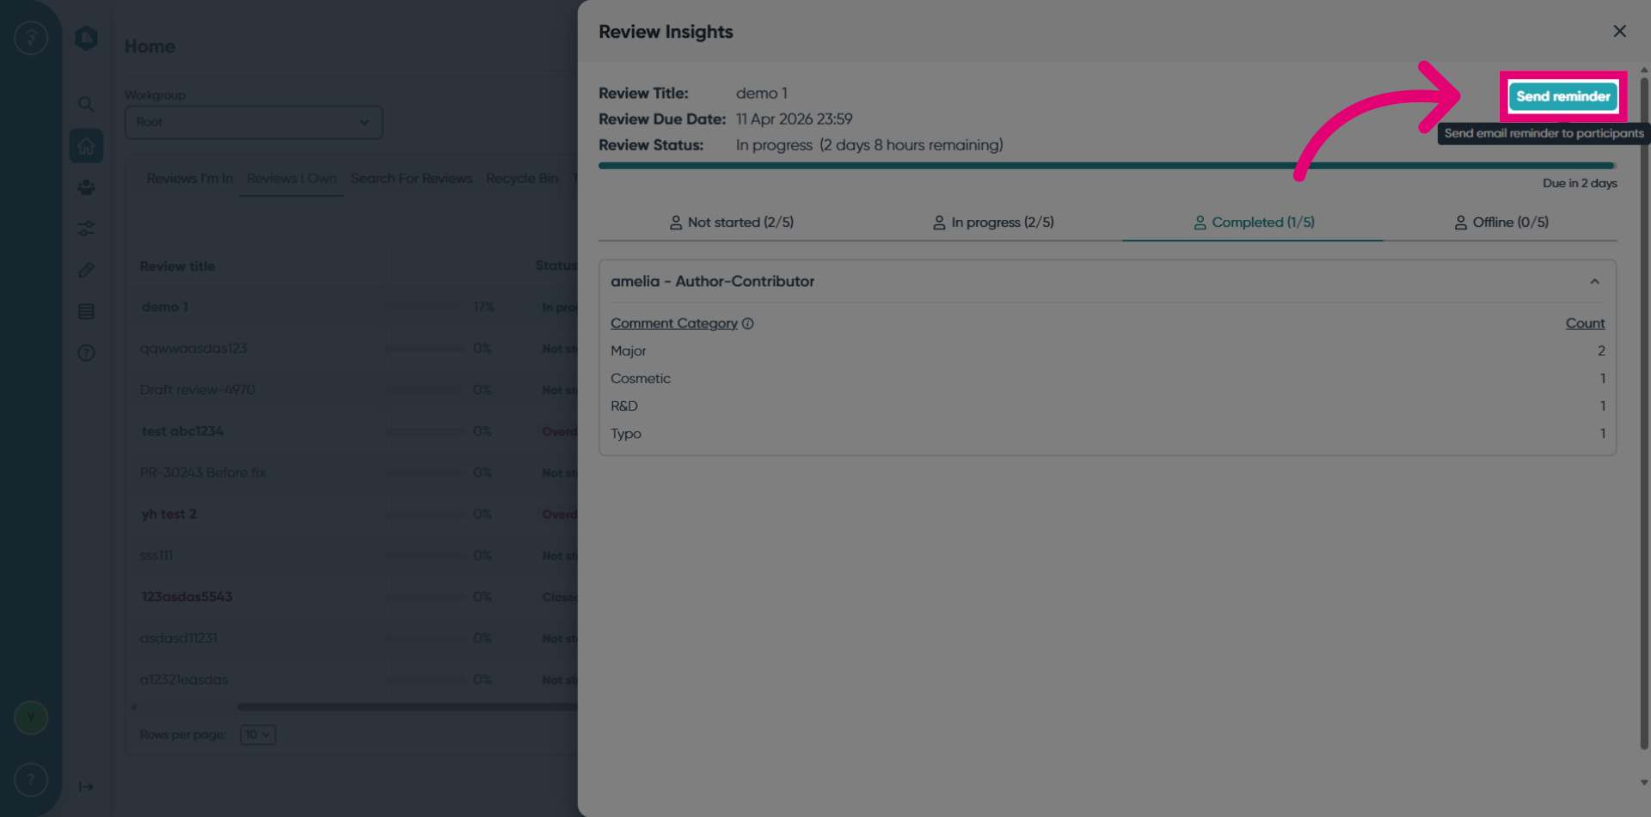1651x817 pixels.
Task: Click the help question mark sidebar icon
Action: pos(86,352)
